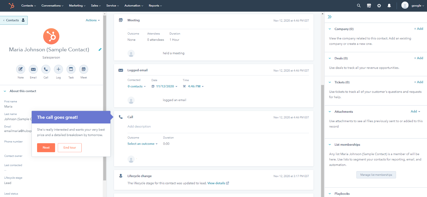Open settings gear in navigation bar
Viewport: 427px width, 197px height.
click(x=379, y=6)
